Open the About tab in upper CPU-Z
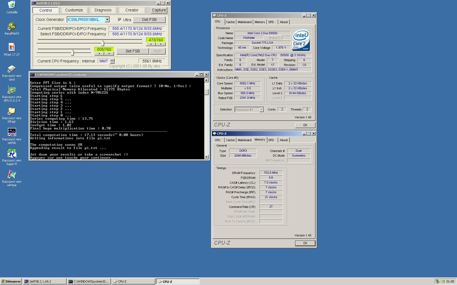The image size is (457, 285). point(284,22)
